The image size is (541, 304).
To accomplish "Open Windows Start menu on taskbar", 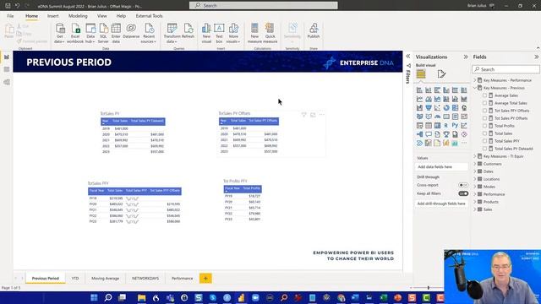I will pos(94,297).
